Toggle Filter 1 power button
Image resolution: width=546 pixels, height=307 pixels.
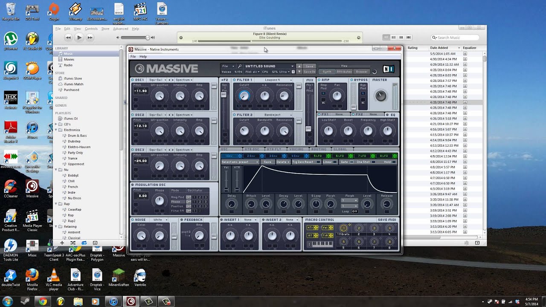tap(234, 80)
